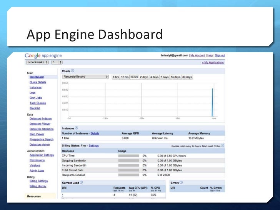Viewport: 280px width, 210px height.
Task: Open Billing History link
Action: pos(38,186)
